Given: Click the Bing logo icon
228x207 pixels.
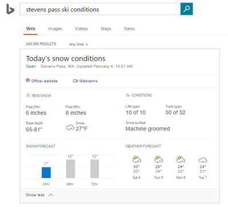Looking at the screenshot, I should 10,9.
